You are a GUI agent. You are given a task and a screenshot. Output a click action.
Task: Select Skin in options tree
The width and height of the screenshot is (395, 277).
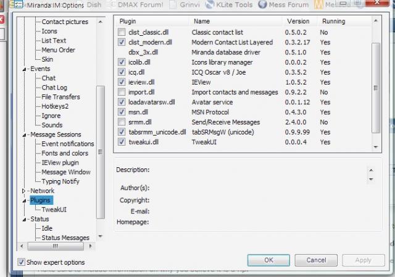tap(48, 59)
